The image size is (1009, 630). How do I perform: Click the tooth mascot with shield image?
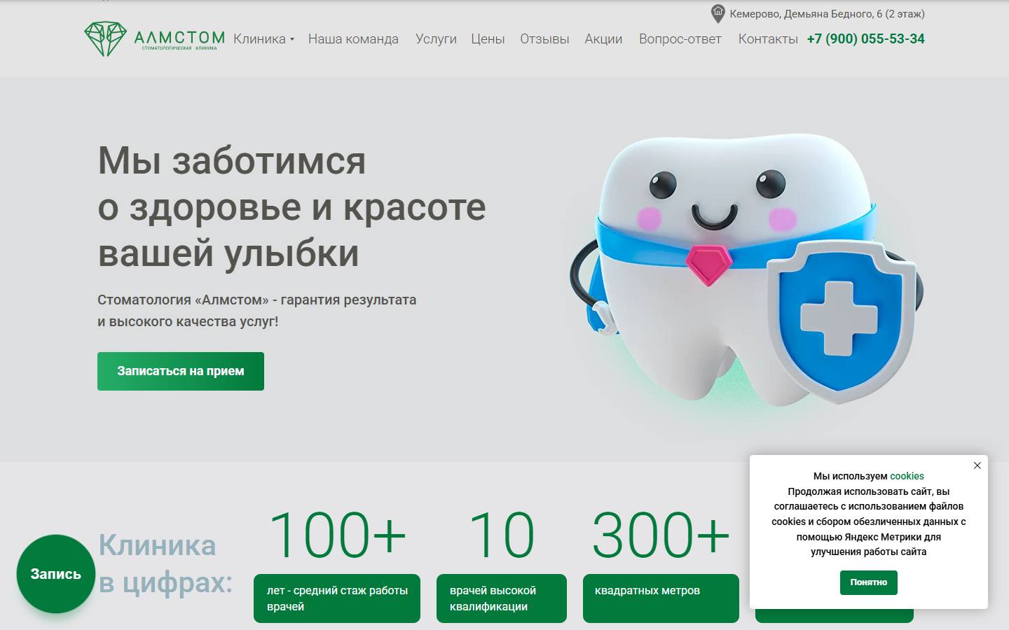click(746, 269)
